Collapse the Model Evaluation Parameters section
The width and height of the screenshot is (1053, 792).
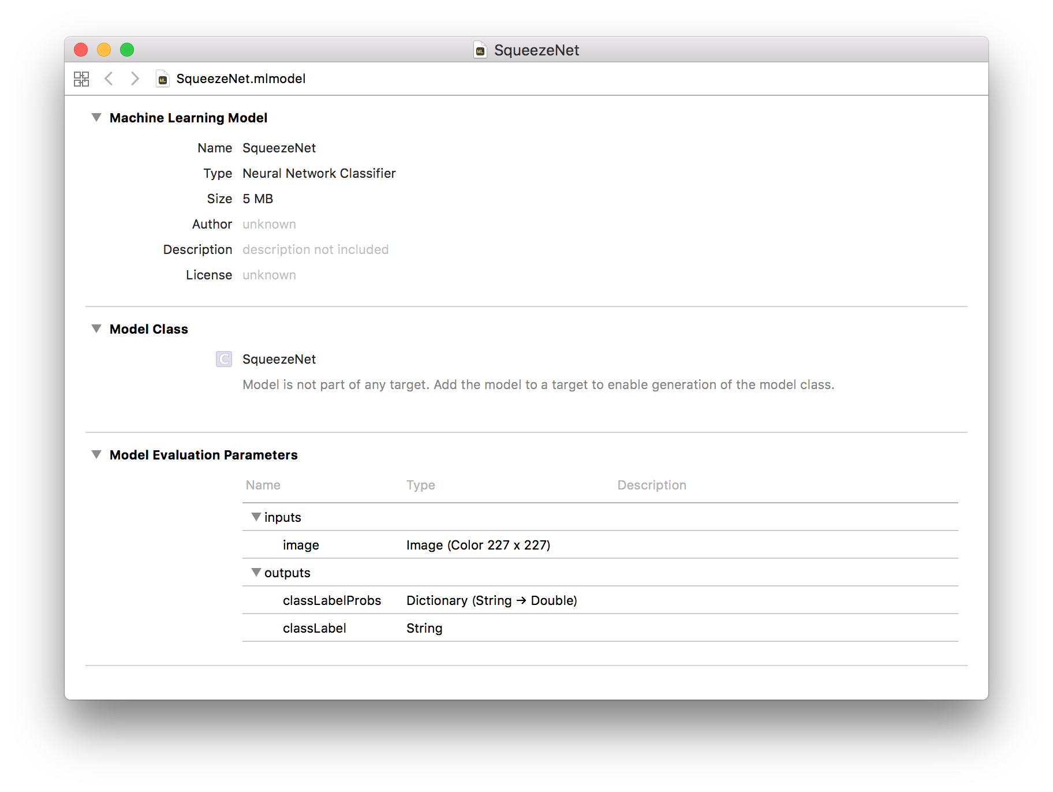click(96, 454)
